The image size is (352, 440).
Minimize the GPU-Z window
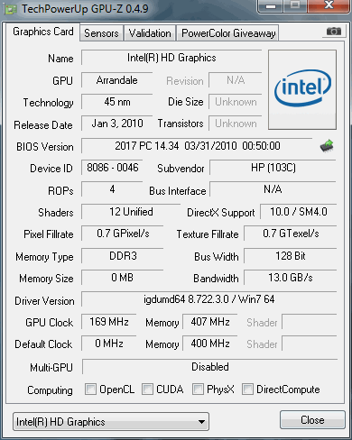pos(270,6)
